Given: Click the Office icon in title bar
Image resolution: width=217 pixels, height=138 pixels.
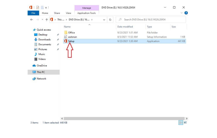Looking at the screenshot, I should (x=31, y=7).
